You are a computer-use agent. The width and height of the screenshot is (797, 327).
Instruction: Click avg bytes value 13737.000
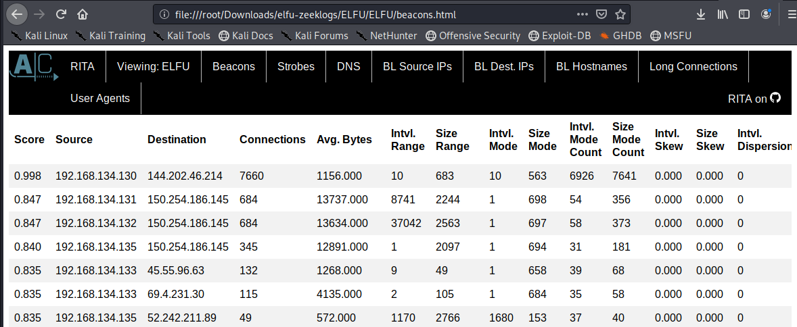coord(342,199)
